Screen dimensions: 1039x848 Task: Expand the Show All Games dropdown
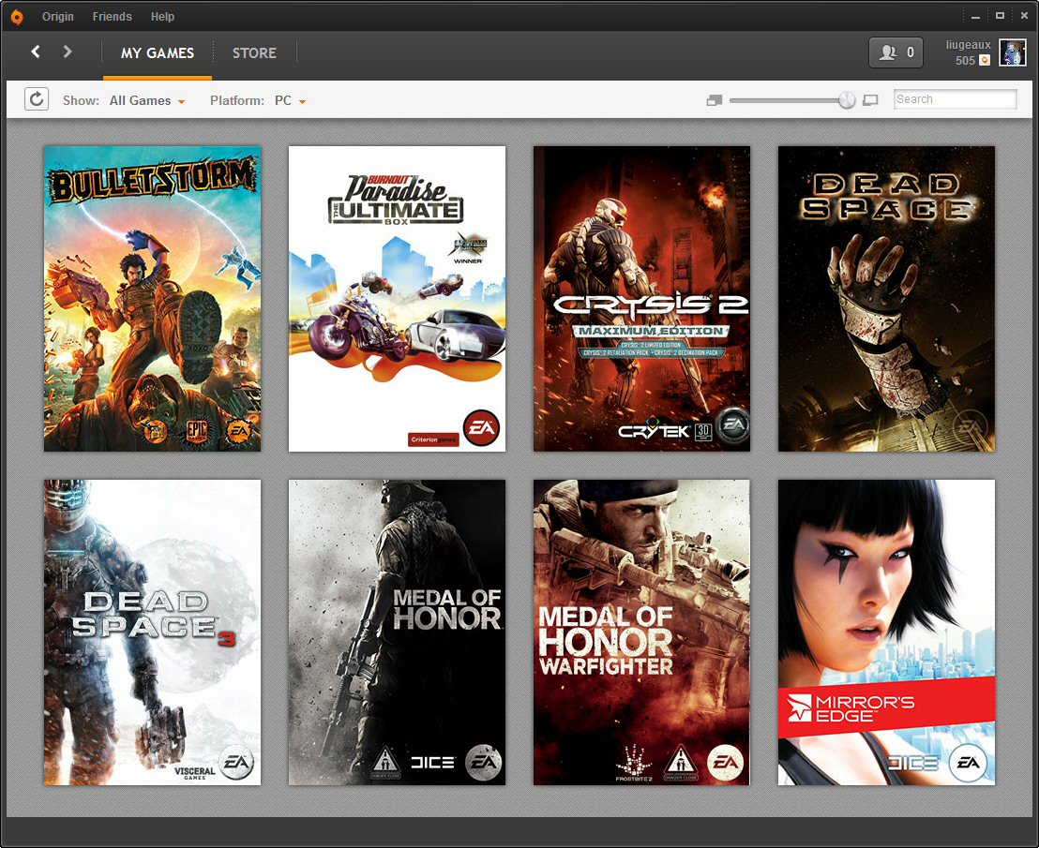tap(147, 100)
